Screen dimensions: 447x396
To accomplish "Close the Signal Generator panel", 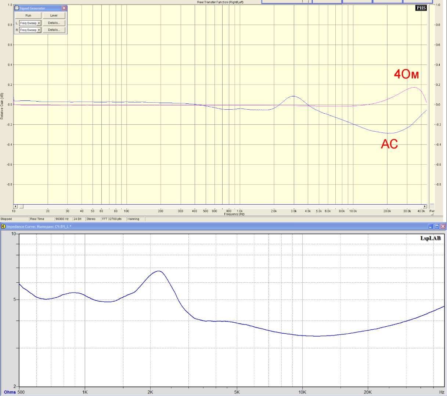I will coord(64,8).
